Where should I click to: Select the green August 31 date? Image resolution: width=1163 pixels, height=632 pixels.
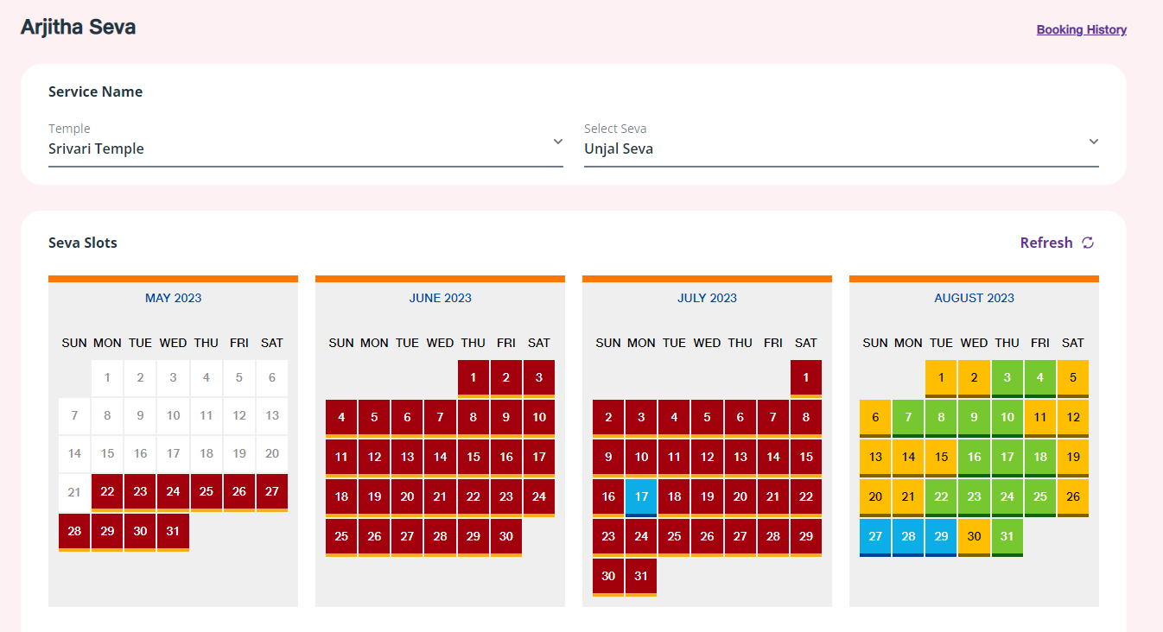1007,538
